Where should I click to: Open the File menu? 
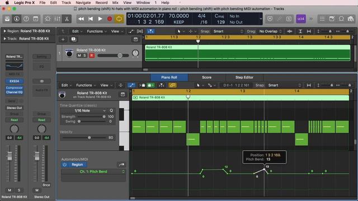point(43,3)
